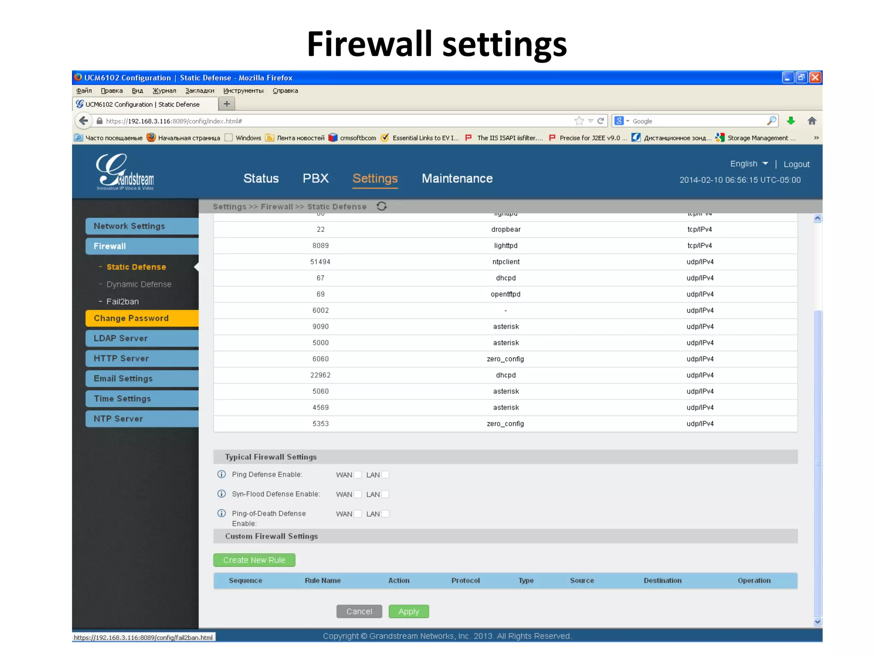Open the English language dropdown
The width and height of the screenshot is (874, 656).
click(x=749, y=164)
